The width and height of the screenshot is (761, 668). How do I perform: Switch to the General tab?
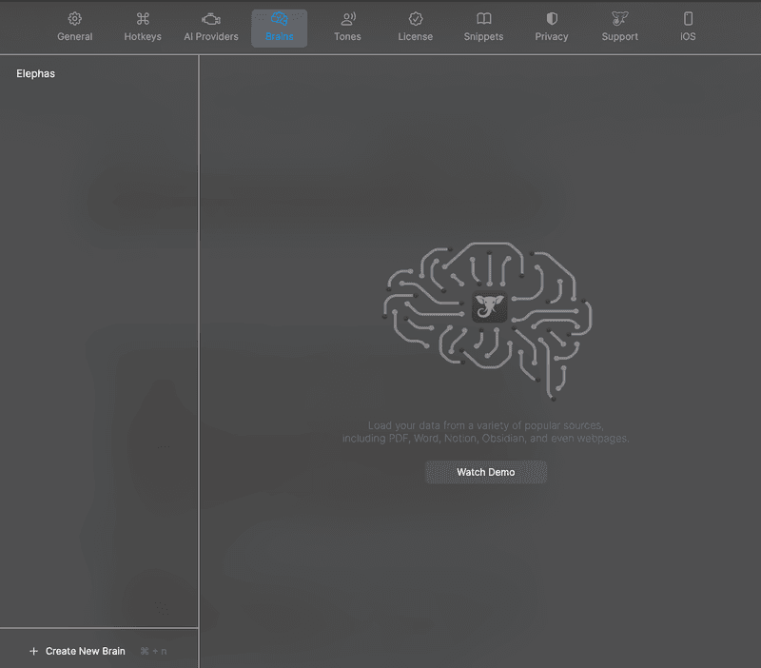[74, 28]
